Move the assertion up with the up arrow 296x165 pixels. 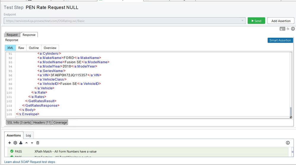pyautogui.click(x=26, y=143)
